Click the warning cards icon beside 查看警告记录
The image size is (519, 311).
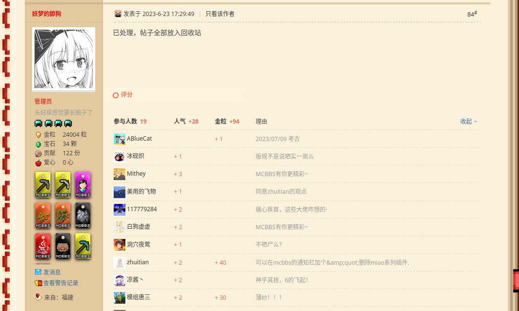pyautogui.click(x=38, y=283)
